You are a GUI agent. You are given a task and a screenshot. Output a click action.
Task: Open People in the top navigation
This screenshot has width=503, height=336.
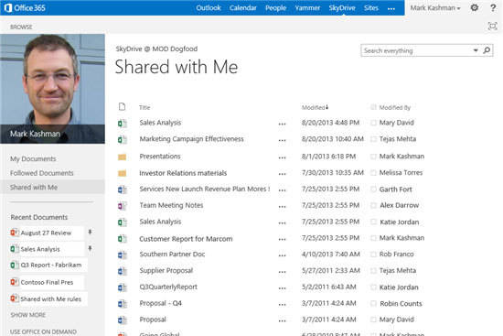pyautogui.click(x=275, y=7)
